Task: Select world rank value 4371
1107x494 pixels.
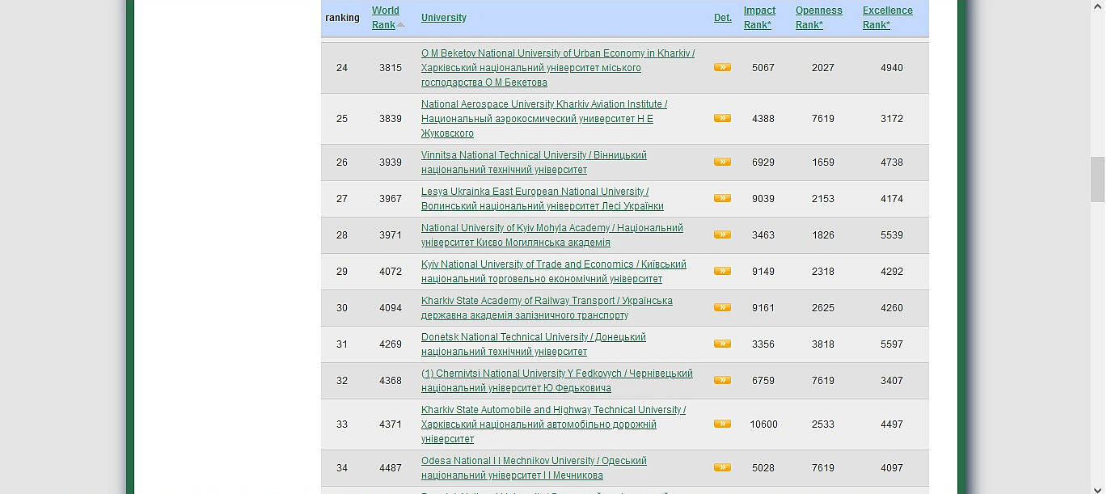Action: pyautogui.click(x=391, y=424)
